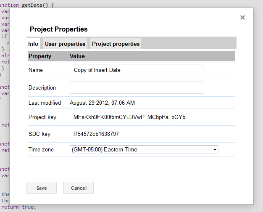
Task: Click the Description row label
Action: click(x=42, y=88)
